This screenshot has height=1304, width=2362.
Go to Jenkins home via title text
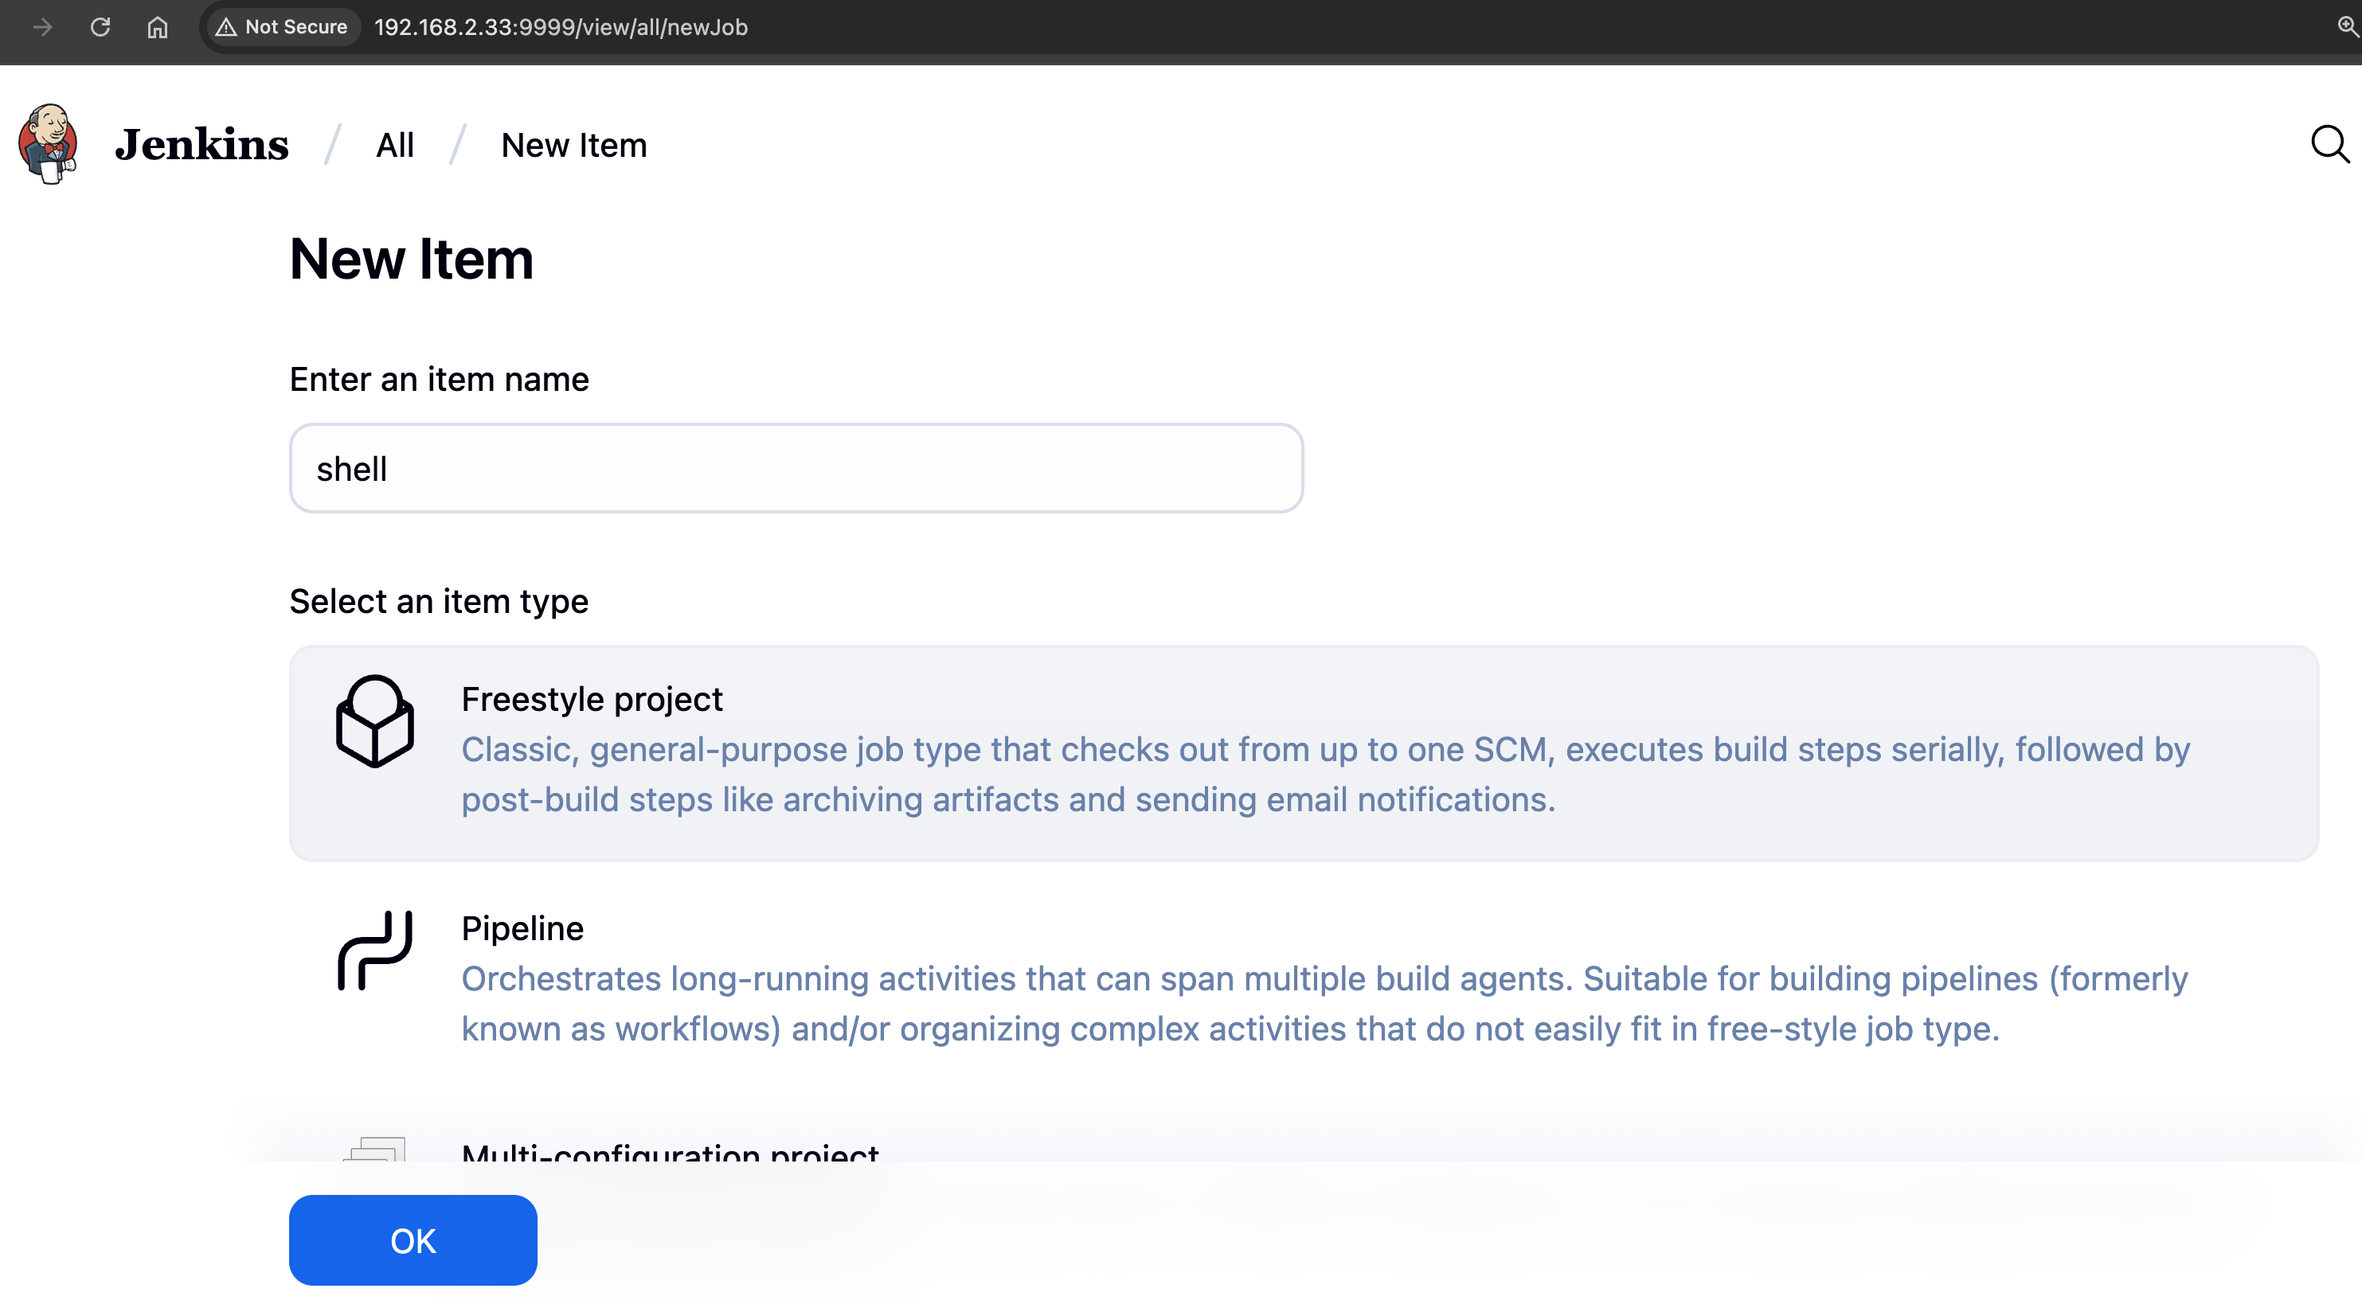[x=201, y=145]
